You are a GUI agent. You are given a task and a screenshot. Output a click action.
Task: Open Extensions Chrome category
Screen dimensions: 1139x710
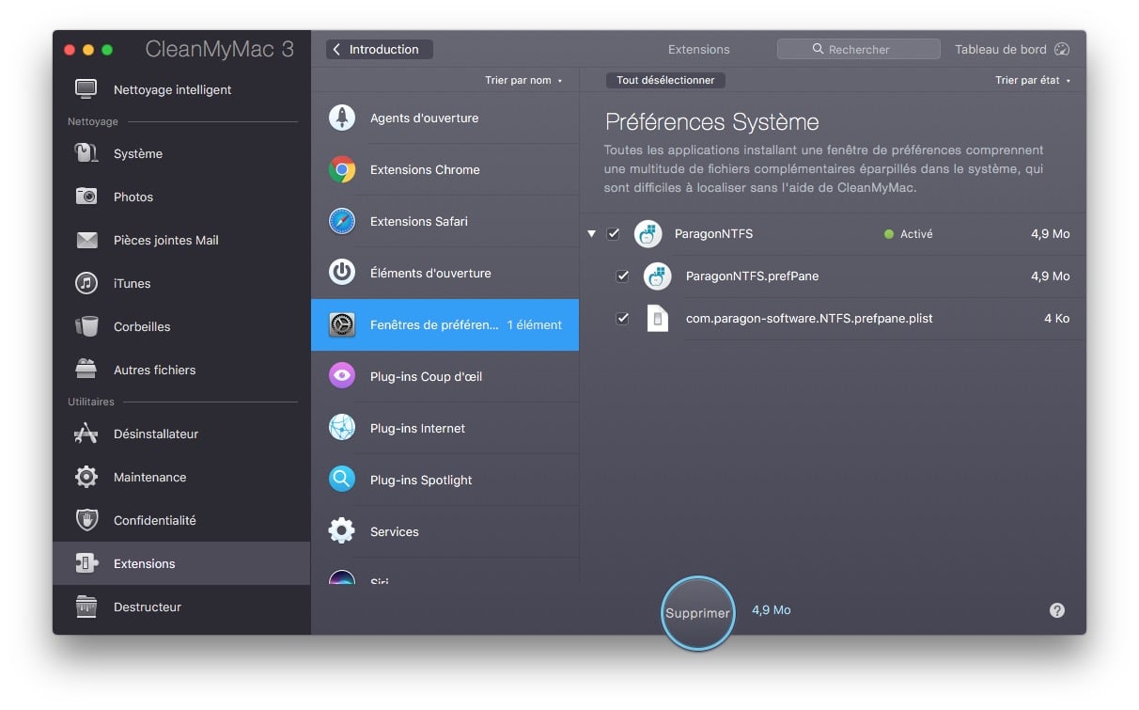tap(445, 169)
